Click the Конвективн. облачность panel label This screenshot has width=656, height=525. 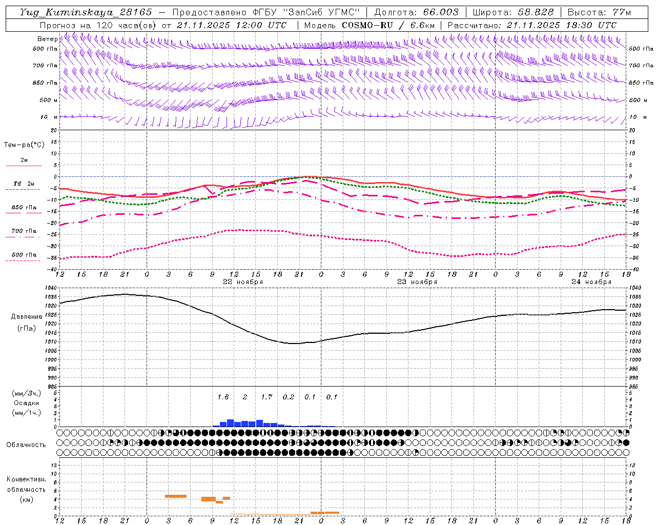pos(26,484)
